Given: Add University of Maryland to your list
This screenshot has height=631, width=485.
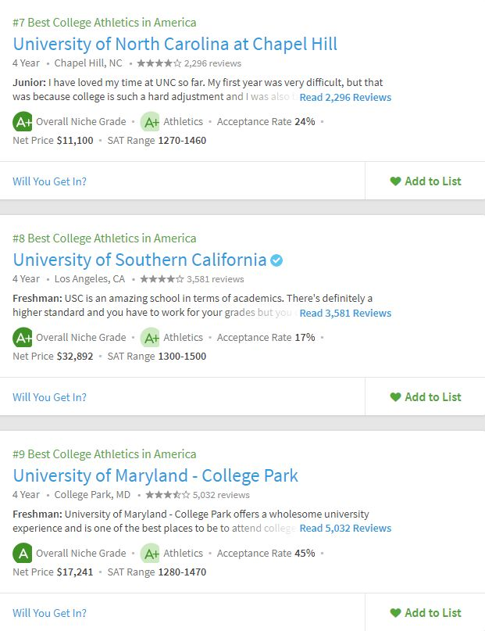Looking at the screenshot, I should point(425,612).
